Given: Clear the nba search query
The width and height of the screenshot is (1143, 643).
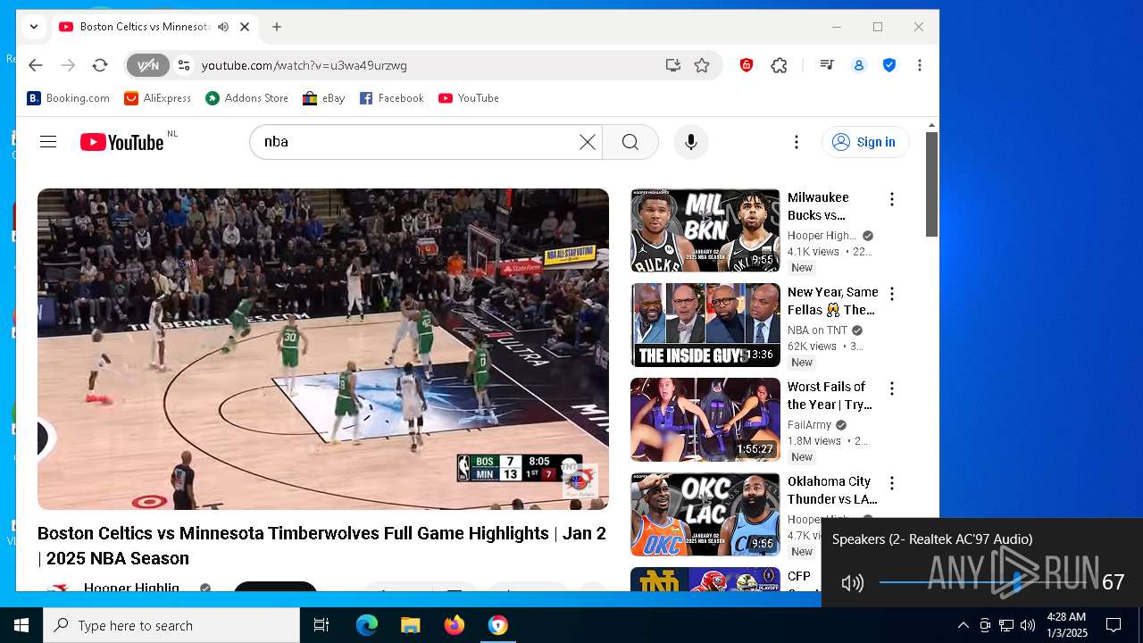Looking at the screenshot, I should [588, 142].
